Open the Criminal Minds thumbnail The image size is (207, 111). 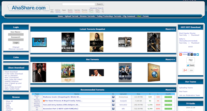pos(39,72)
